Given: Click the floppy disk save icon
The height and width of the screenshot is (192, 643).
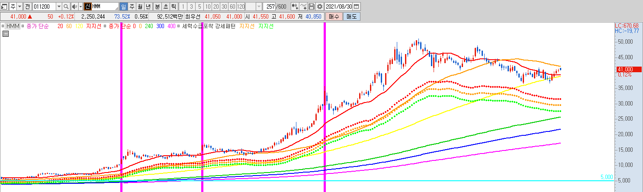Looking at the screenshot, I should [312, 6].
